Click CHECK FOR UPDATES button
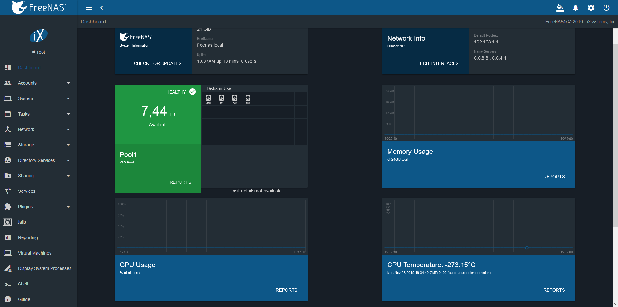Screen dimensions: 618x307 pyautogui.click(x=158, y=63)
